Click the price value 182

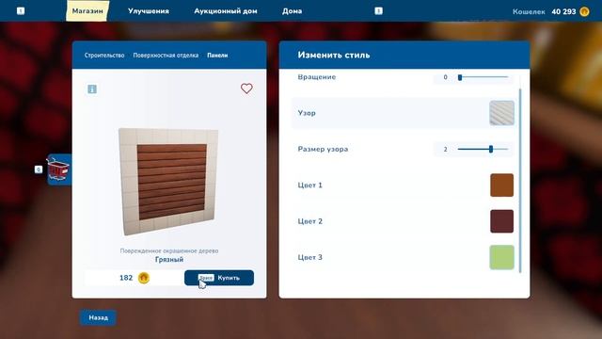coord(126,278)
